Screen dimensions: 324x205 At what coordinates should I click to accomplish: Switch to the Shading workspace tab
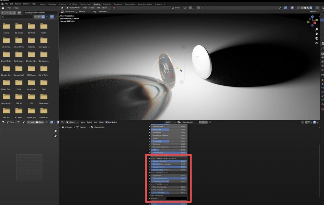(97, 4)
